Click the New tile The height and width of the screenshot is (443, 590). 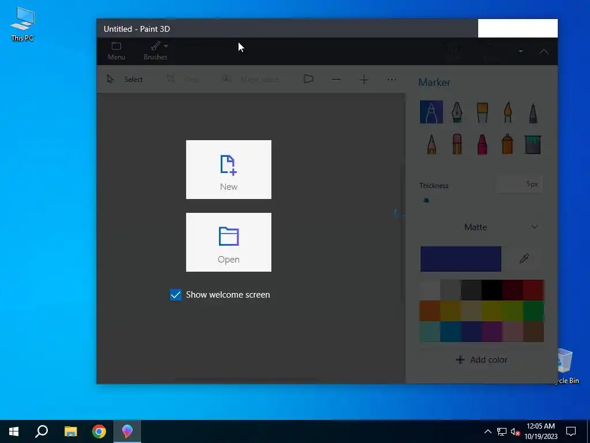point(228,170)
